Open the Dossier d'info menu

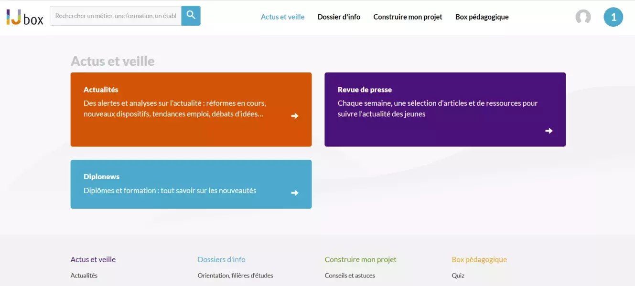coord(339,17)
